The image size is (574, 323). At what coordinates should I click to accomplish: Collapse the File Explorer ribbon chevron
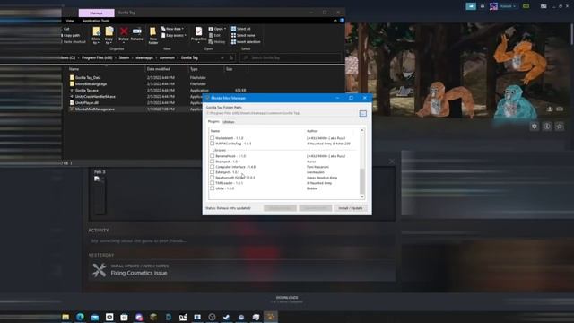tap(335, 21)
